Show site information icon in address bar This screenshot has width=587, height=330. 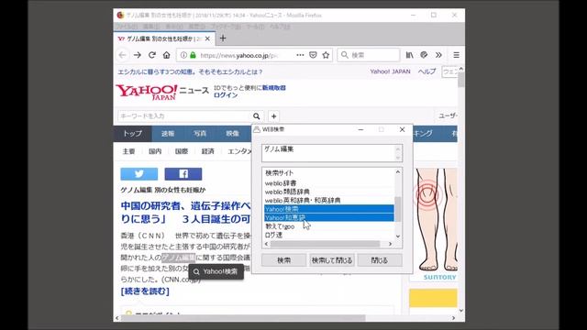tap(183, 55)
